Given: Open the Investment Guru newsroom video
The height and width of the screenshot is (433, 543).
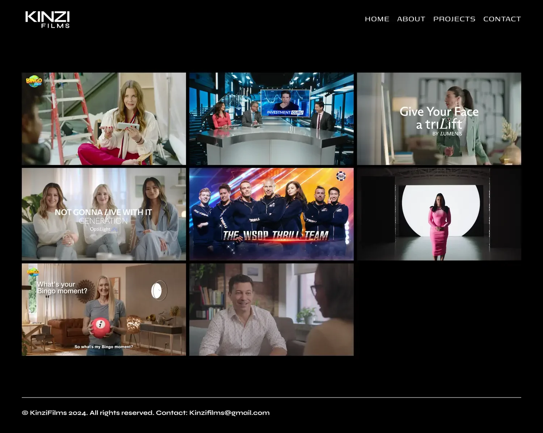Looking at the screenshot, I should [271, 119].
